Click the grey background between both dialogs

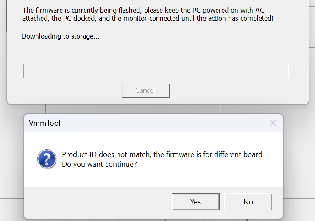click(133, 109)
